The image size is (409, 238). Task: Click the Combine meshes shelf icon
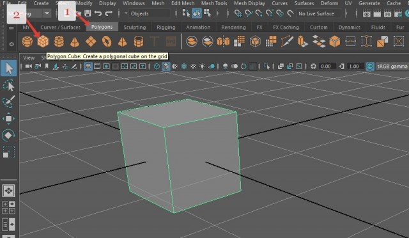pos(192,42)
